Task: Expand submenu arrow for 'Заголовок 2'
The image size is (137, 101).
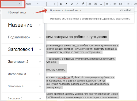Action: [x=40, y=62]
